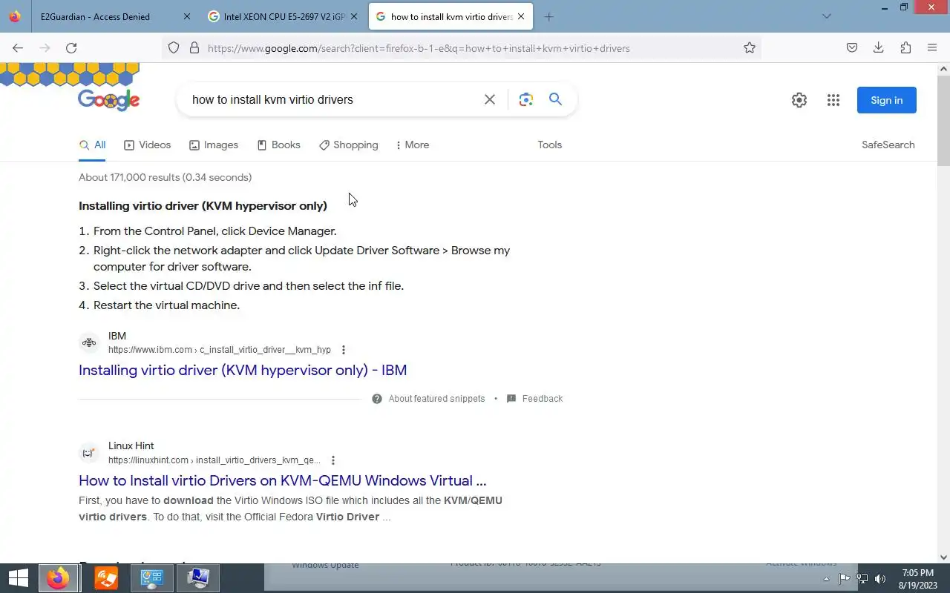Click the network tray icon
This screenshot has width=950, height=593.
tap(862, 579)
